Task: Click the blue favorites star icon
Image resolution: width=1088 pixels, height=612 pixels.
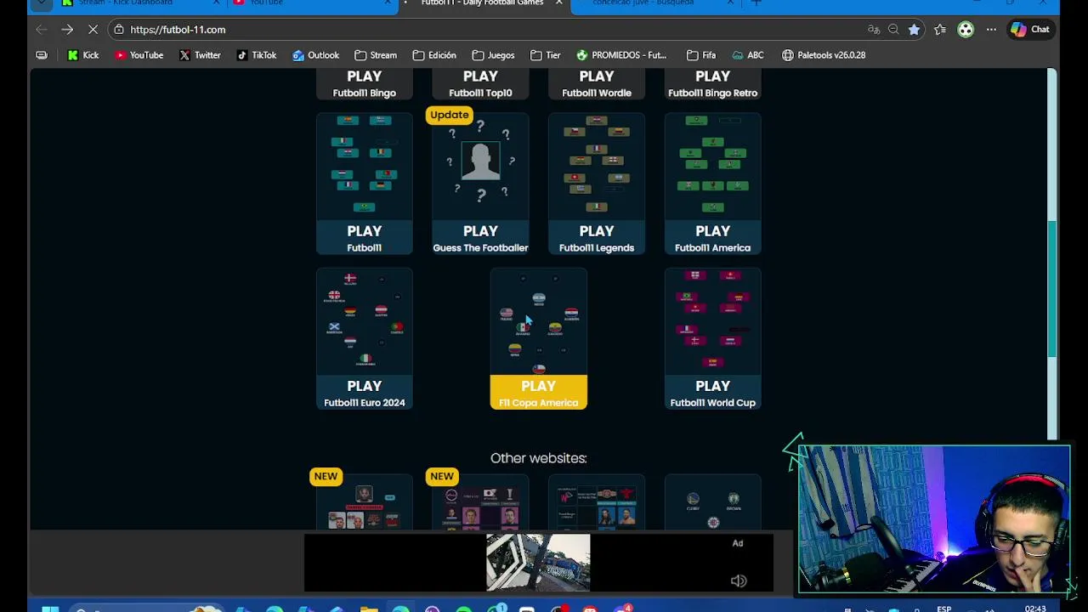Action: tap(914, 30)
